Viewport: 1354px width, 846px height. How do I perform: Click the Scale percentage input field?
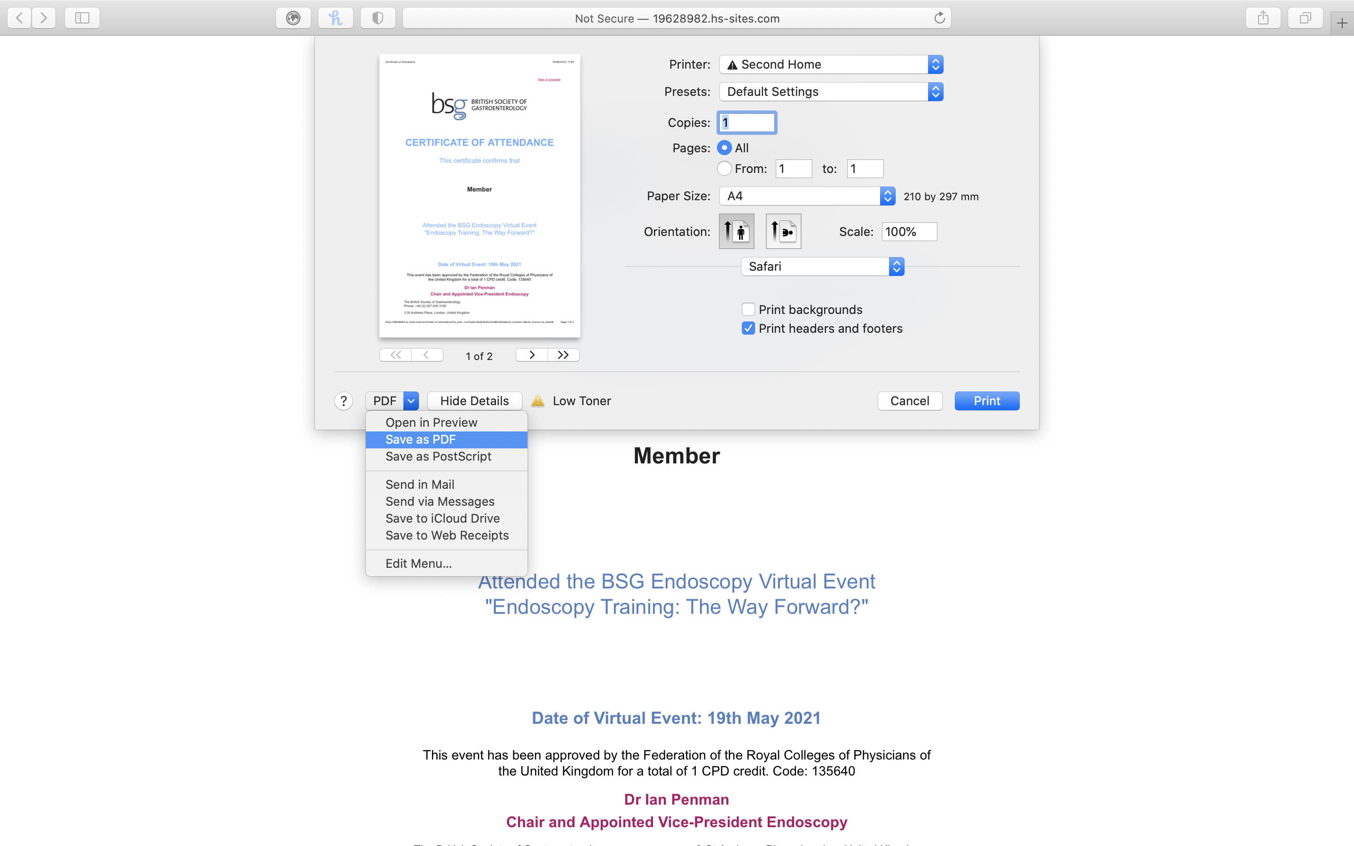click(x=909, y=232)
